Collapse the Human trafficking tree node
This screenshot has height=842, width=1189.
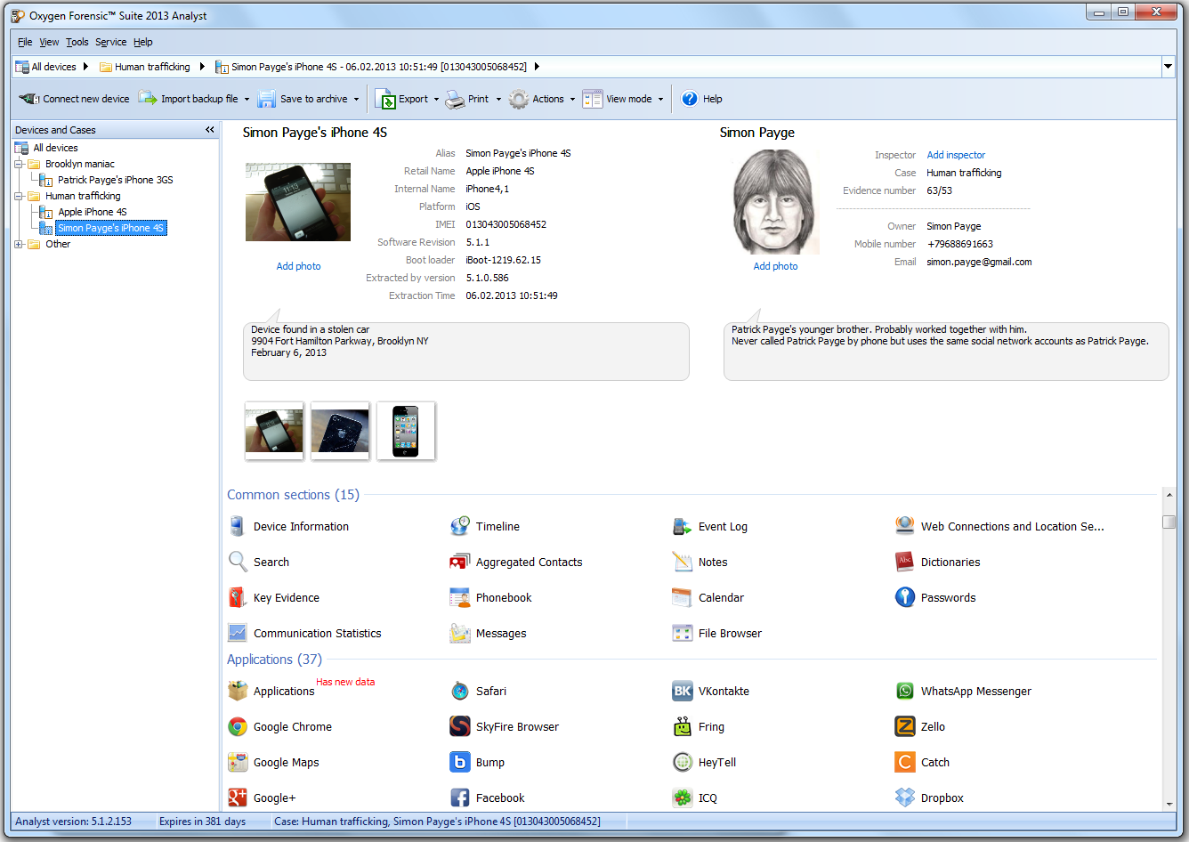19,196
